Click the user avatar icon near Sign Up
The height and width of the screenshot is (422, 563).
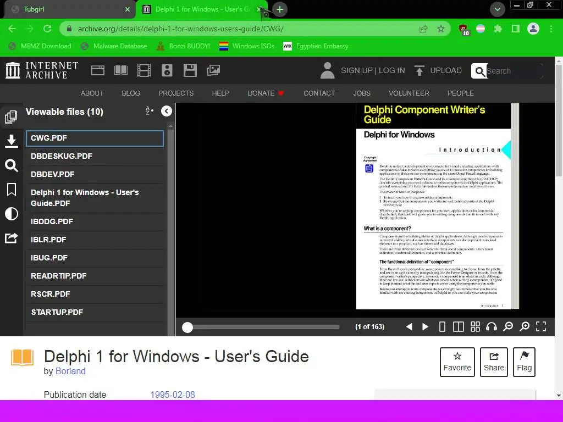[x=327, y=70]
